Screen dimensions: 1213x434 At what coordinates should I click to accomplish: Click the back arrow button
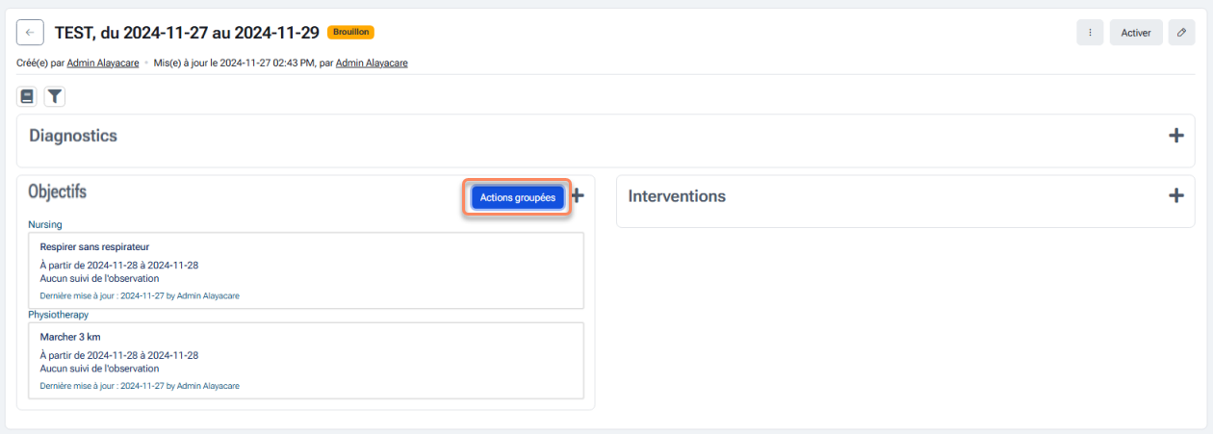click(x=30, y=32)
